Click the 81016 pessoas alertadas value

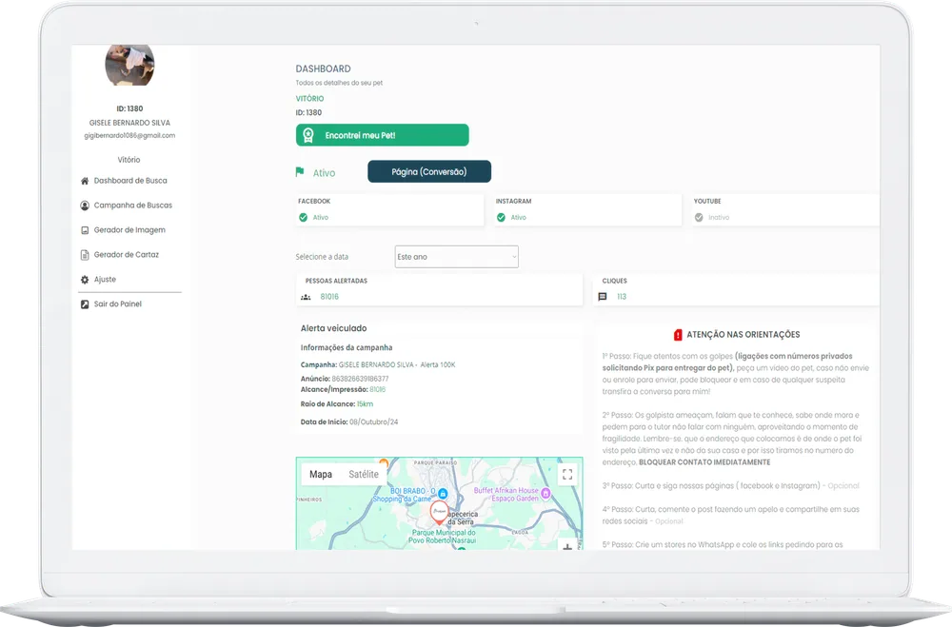(x=329, y=297)
